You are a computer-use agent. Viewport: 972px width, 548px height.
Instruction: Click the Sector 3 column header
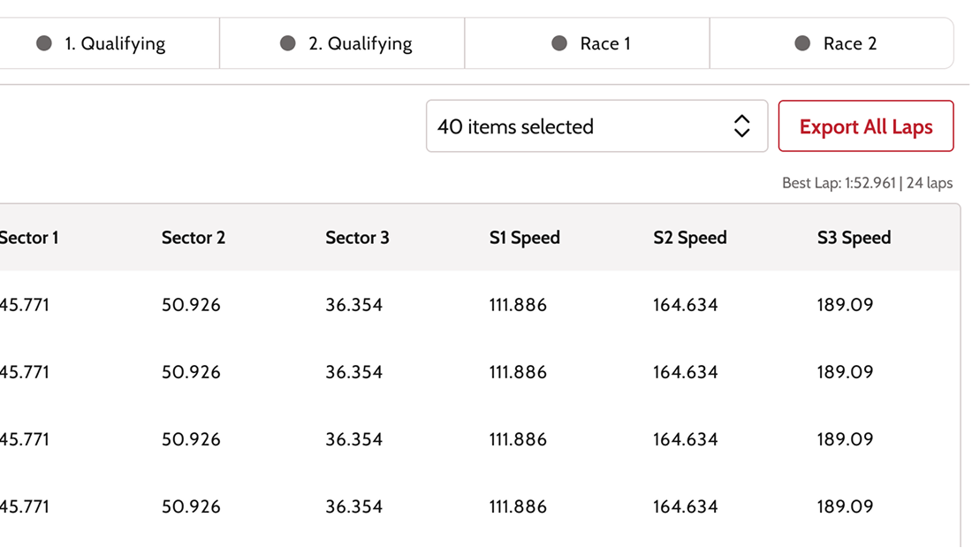[357, 238]
